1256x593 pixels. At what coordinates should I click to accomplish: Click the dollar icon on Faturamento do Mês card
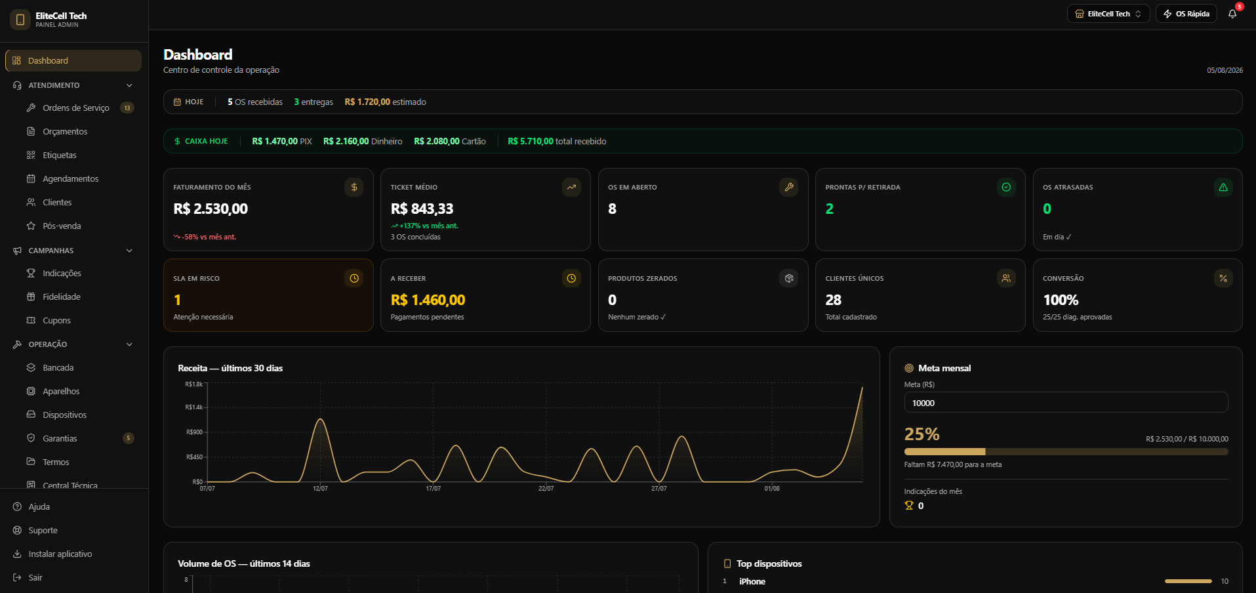click(x=354, y=187)
